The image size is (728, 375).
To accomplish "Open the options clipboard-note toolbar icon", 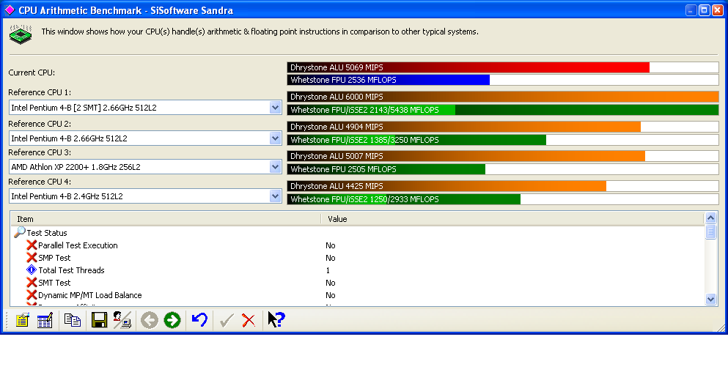I will (22, 320).
